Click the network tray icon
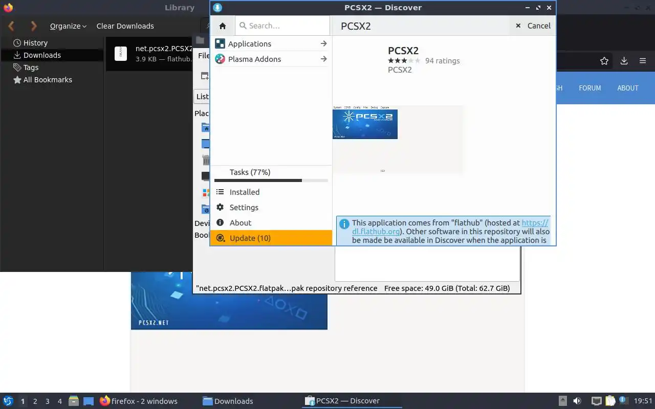 (596, 401)
